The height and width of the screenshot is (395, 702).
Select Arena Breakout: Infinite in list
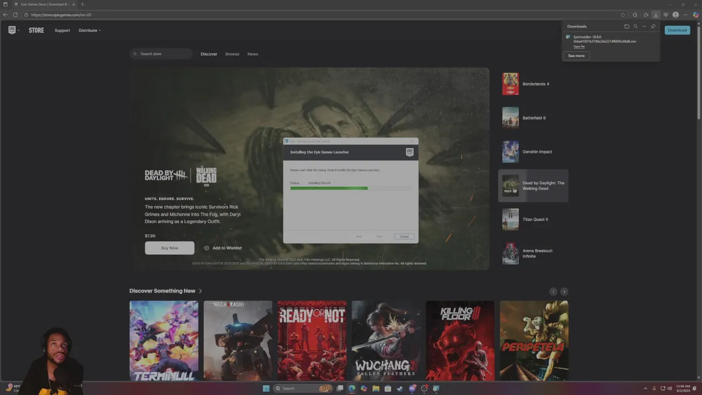533,253
